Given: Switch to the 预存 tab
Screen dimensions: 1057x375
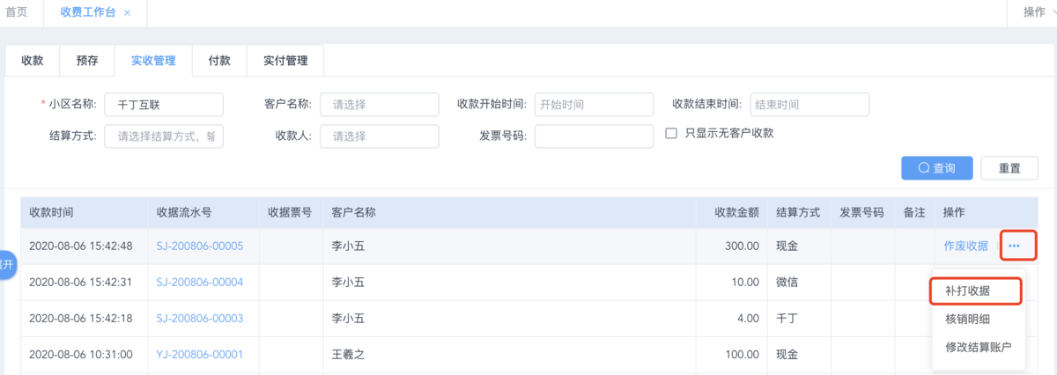Looking at the screenshot, I should point(87,61).
